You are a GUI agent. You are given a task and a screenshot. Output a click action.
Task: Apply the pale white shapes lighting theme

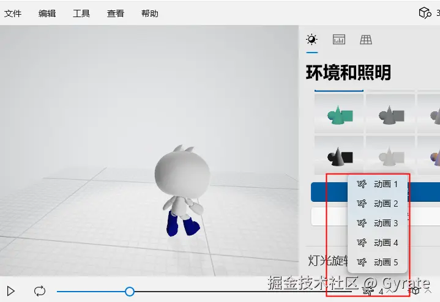pos(390,155)
